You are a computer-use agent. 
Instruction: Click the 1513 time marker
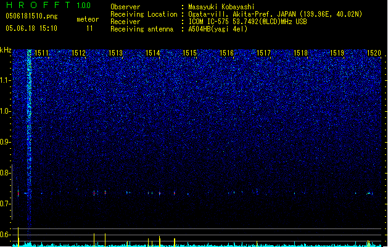coord(115,53)
